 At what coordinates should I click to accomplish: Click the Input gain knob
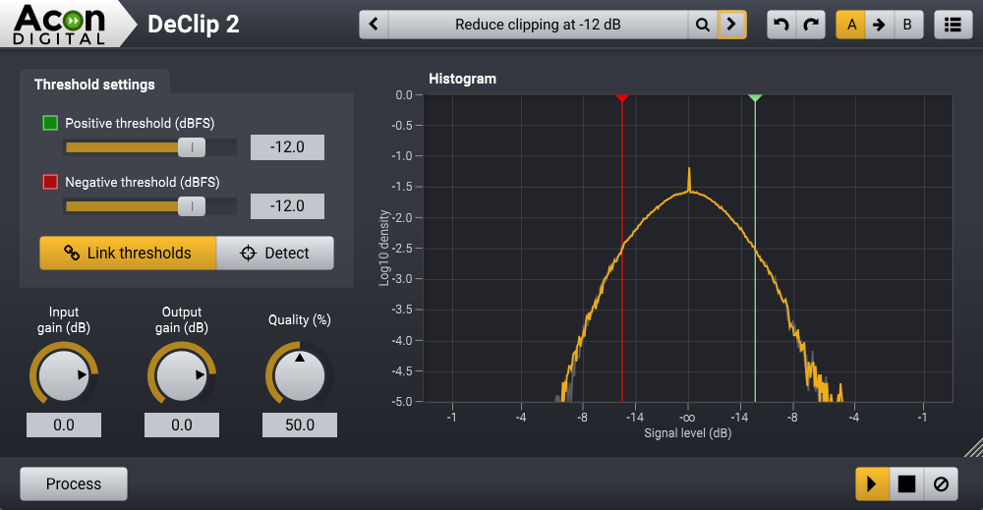(63, 375)
